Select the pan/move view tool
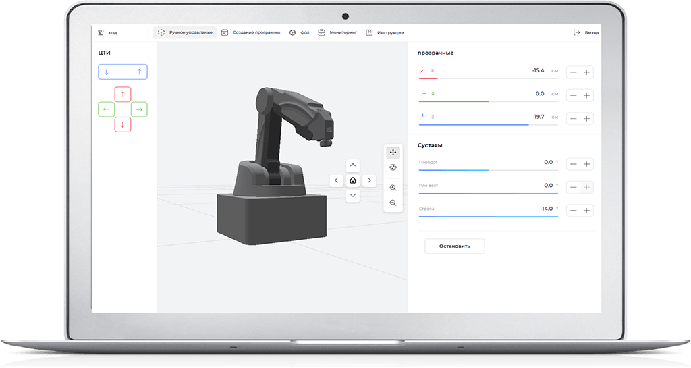This screenshot has width=691, height=368. coord(393,153)
